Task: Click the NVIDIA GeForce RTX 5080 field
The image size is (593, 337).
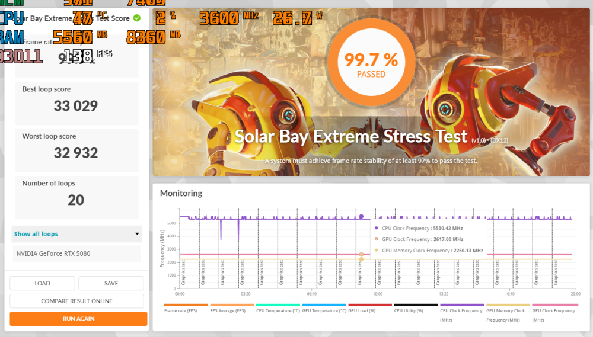Action: click(76, 253)
